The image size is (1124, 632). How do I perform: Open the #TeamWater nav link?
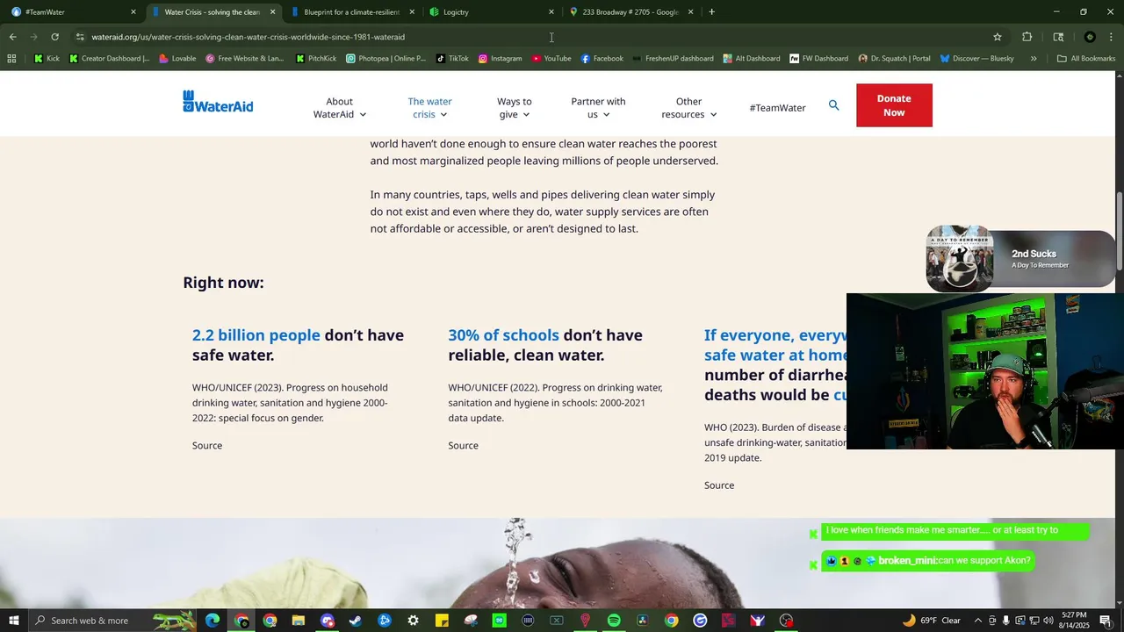(x=777, y=108)
